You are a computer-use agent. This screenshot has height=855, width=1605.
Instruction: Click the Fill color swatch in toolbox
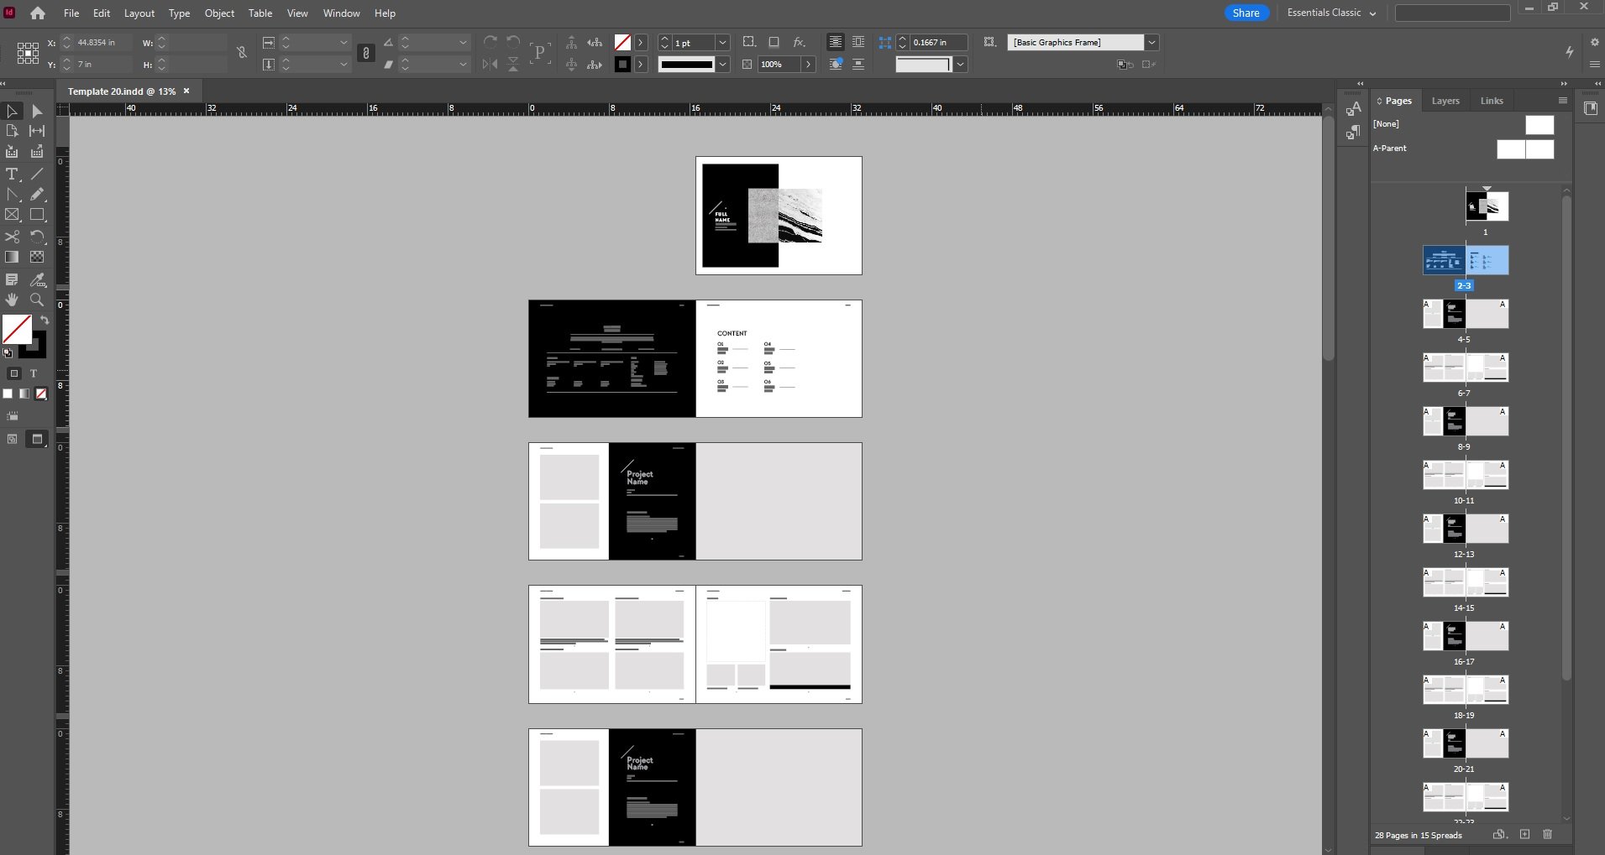(18, 330)
